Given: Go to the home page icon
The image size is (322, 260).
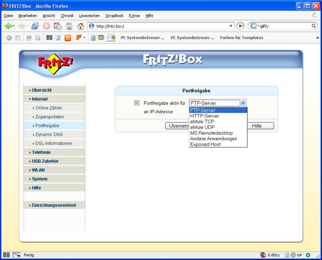Looking at the screenshot, I should (80, 26).
